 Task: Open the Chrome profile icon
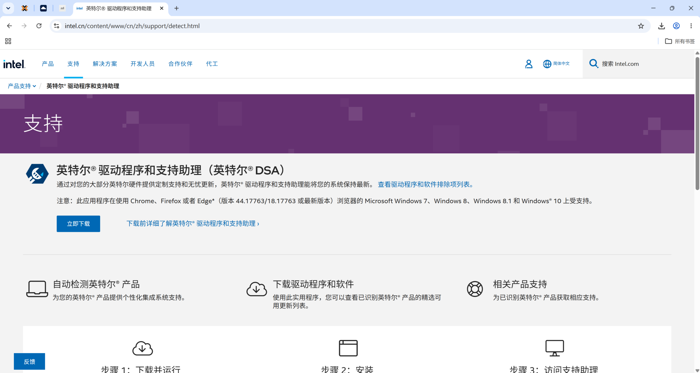coord(676,26)
